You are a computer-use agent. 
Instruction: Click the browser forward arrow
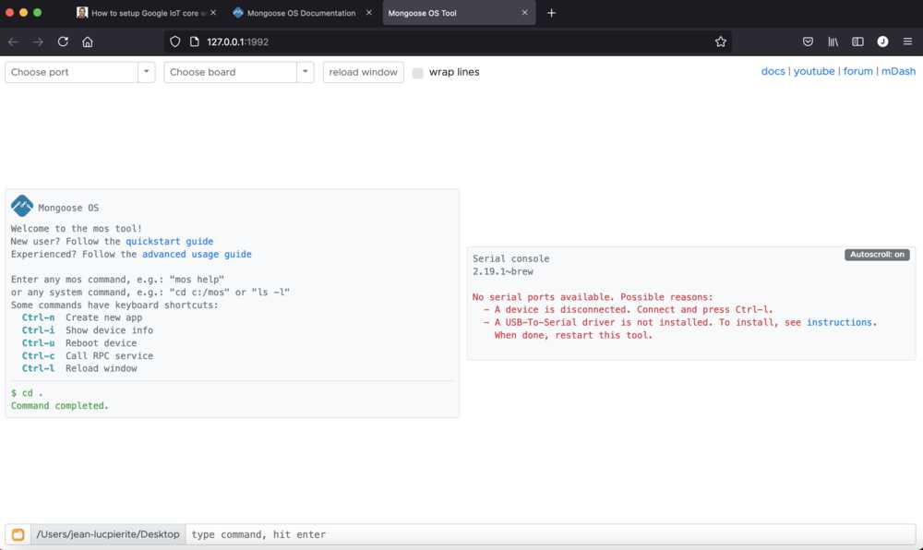click(38, 42)
